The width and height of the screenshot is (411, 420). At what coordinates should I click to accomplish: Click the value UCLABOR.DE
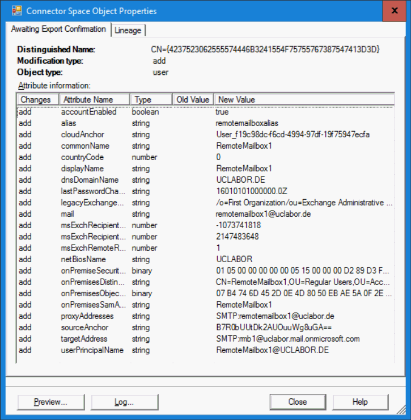(240, 180)
